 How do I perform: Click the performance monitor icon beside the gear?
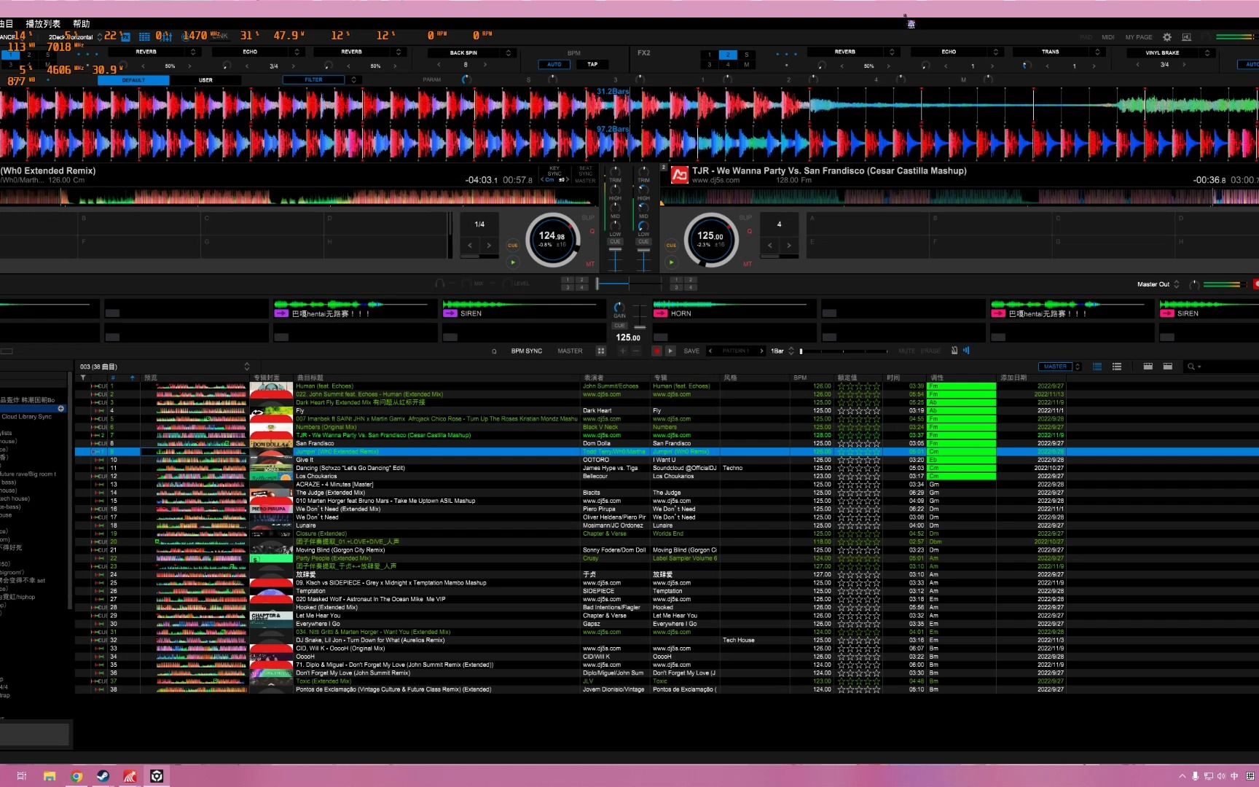(x=1187, y=37)
